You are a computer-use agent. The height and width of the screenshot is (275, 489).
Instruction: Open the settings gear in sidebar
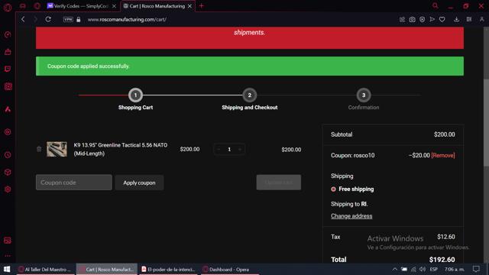[8, 189]
